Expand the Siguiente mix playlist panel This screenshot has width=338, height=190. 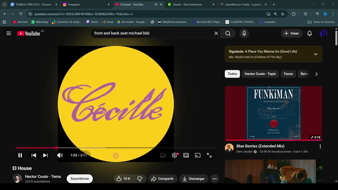(316, 54)
